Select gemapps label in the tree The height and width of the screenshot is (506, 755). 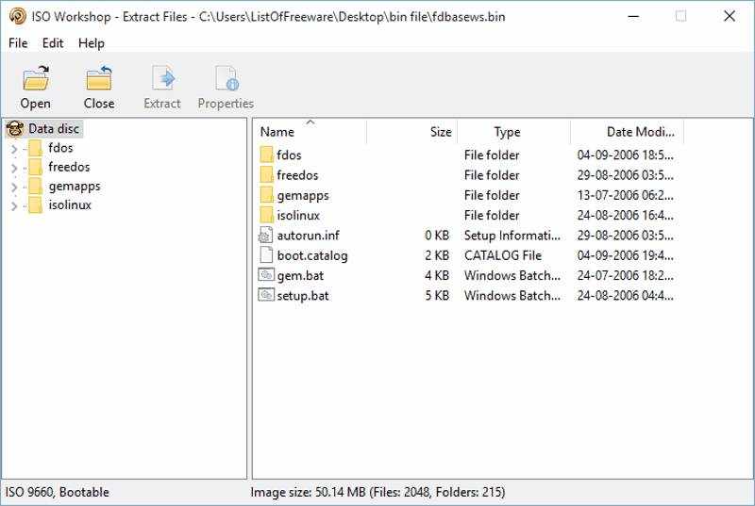click(75, 187)
